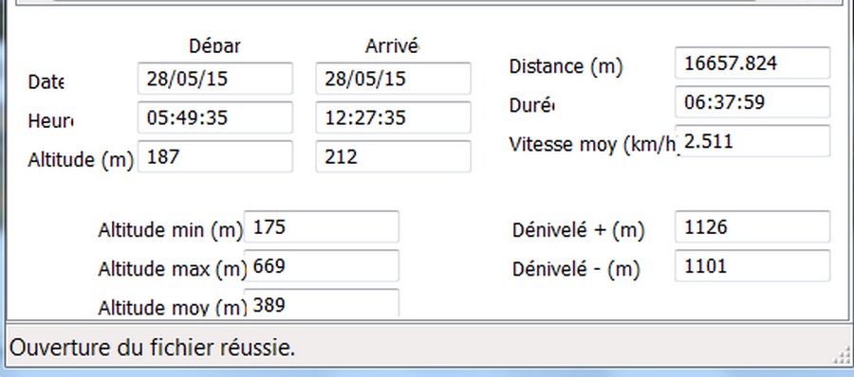
Task: Click the Altitude (m) row label
Action: click(x=81, y=160)
